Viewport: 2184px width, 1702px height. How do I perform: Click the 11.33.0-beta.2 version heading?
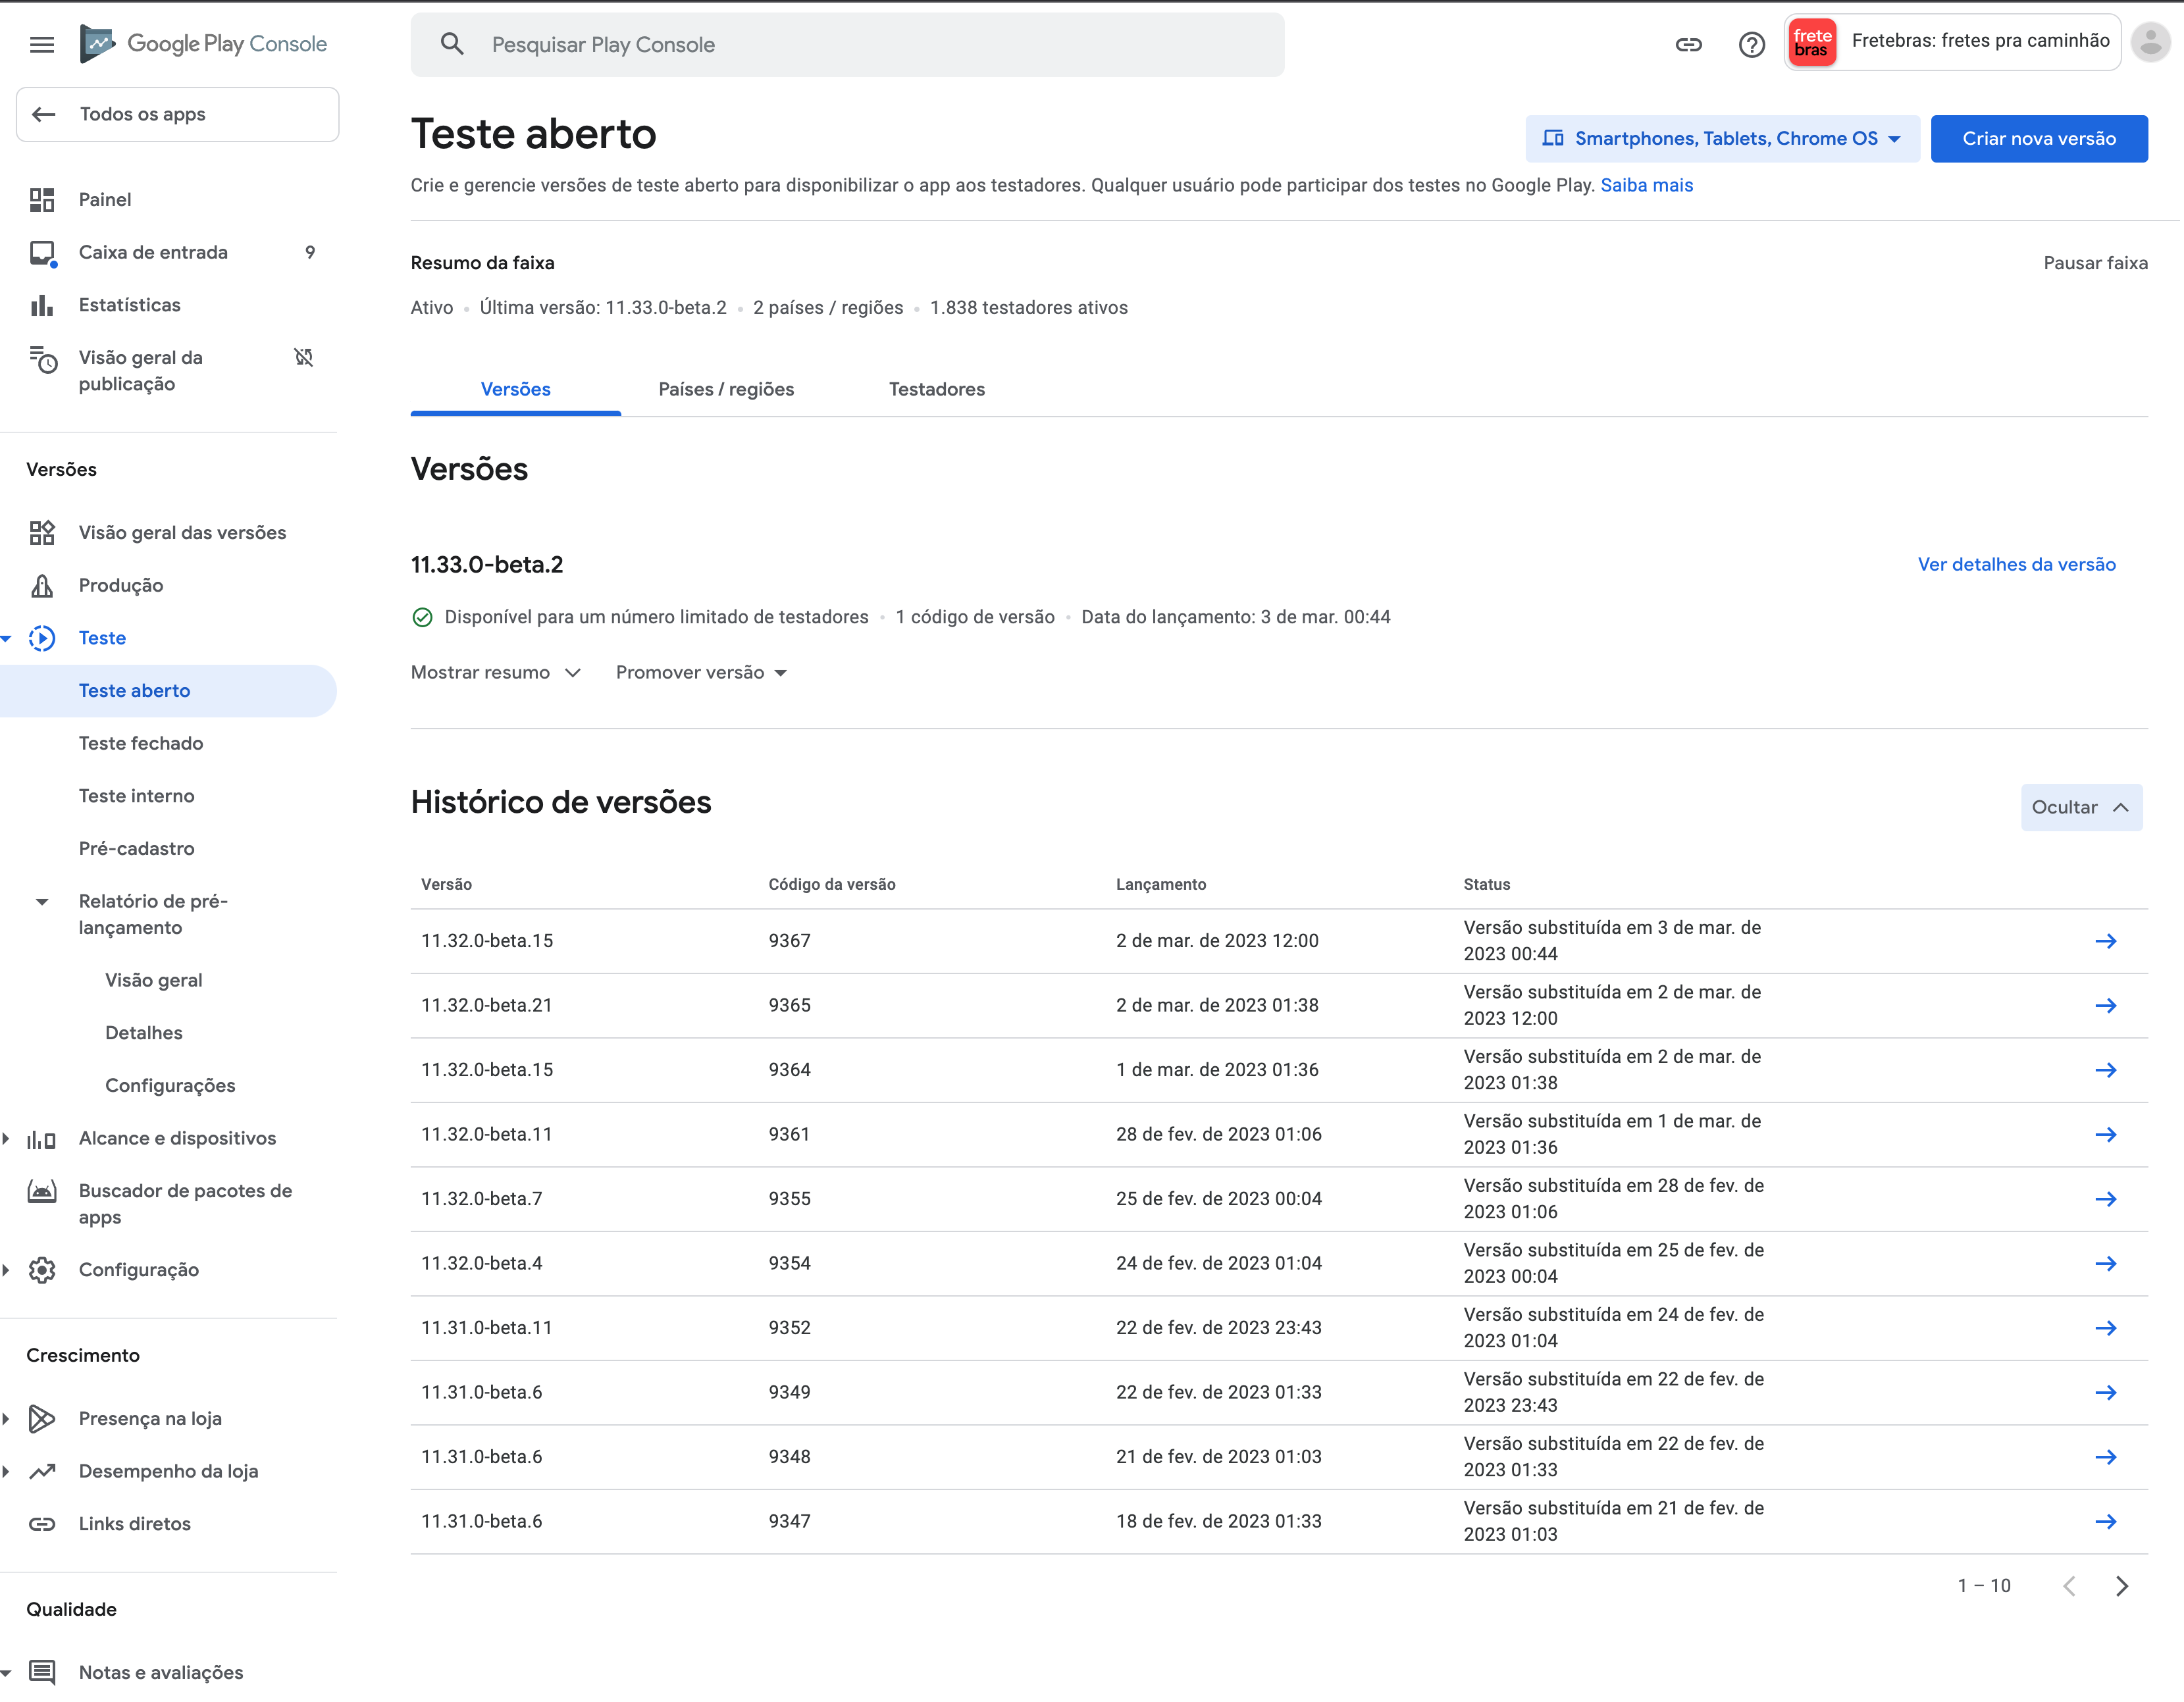click(x=487, y=564)
